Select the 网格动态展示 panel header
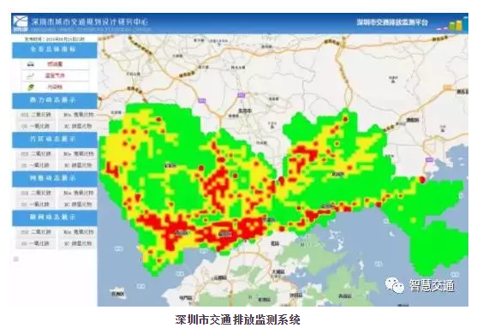The width and height of the screenshot is (477, 328). pyautogui.click(x=55, y=179)
